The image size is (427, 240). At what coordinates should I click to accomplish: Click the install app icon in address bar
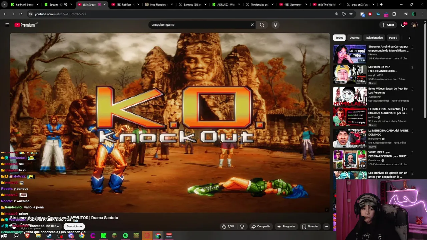(344, 14)
